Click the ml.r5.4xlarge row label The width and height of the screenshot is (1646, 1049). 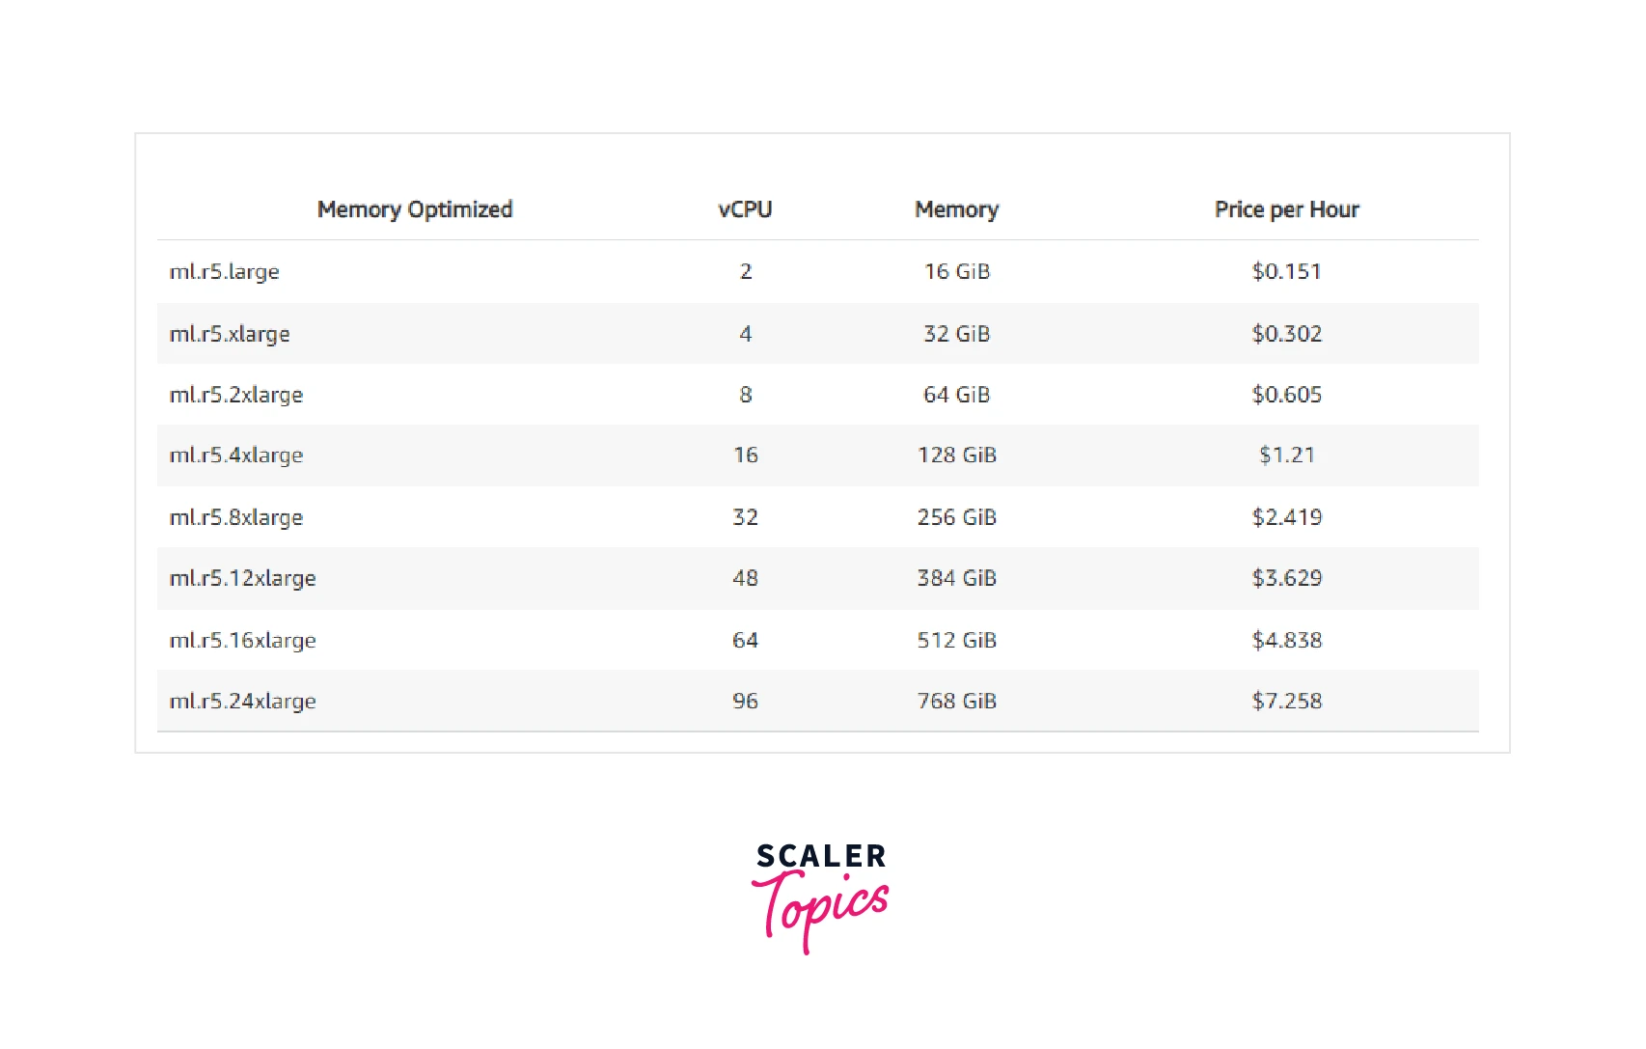click(x=236, y=455)
